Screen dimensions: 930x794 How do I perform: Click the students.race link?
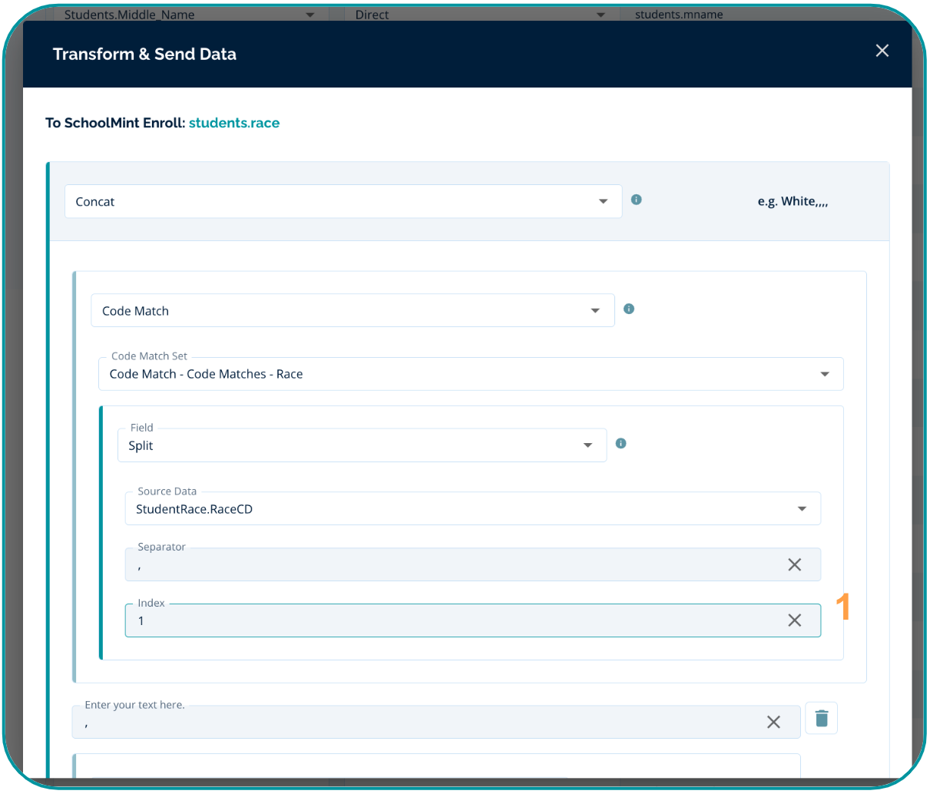click(x=234, y=123)
